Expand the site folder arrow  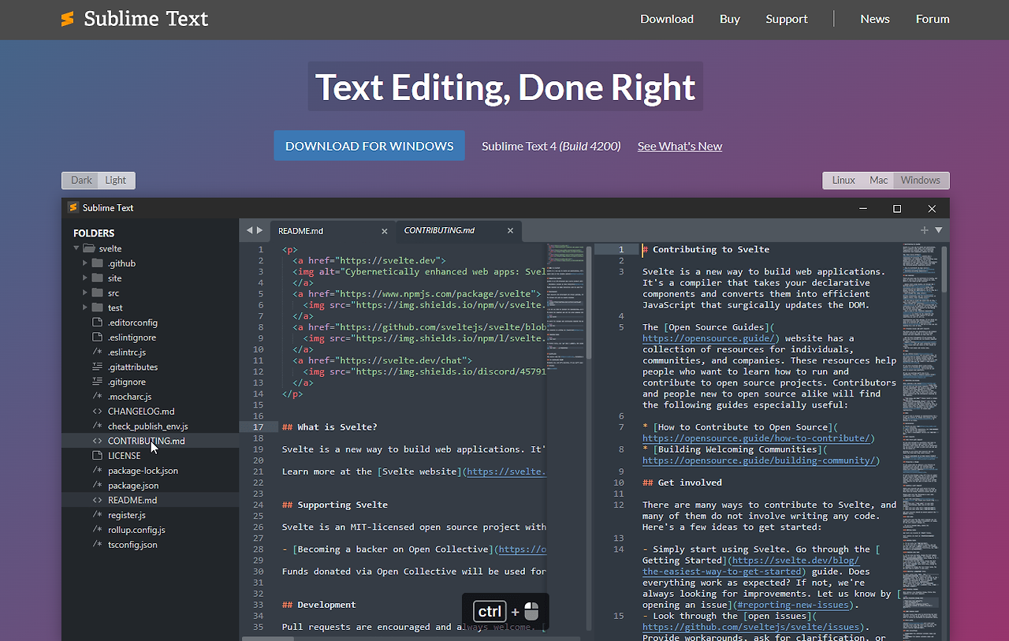pos(85,278)
